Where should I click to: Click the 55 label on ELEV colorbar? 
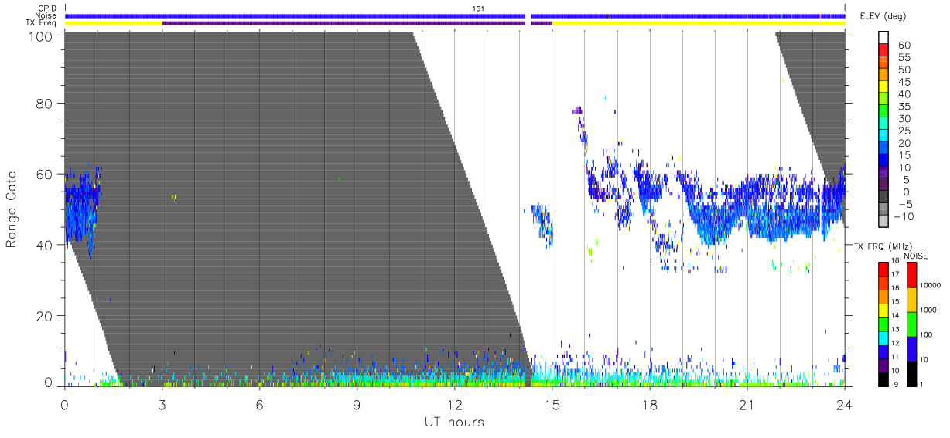[903, 58]
